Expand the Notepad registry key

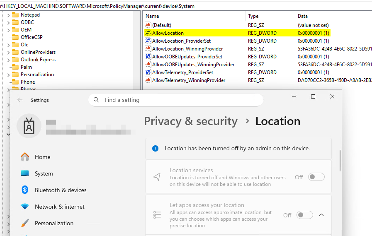[x=9, y=15]
